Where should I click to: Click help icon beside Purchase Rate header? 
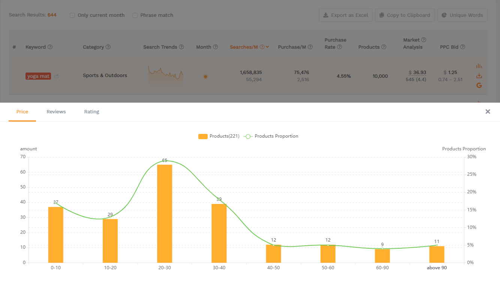pyautogui.click(x=339, y=47)
